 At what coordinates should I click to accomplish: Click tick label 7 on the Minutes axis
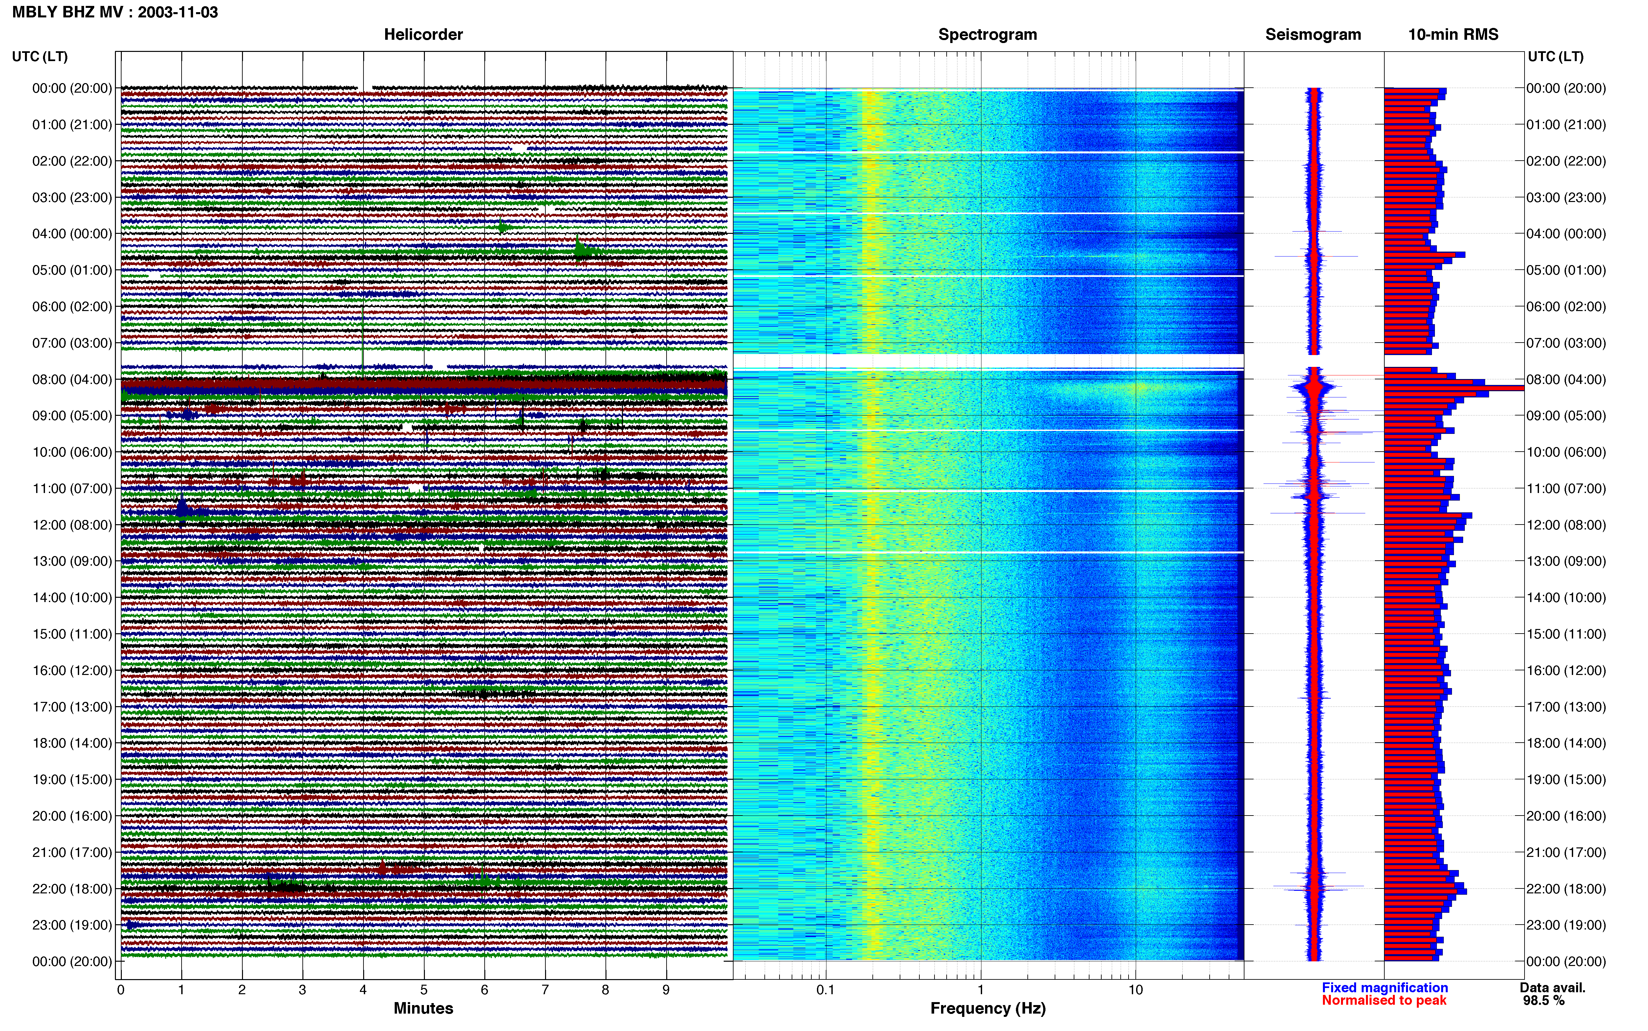click(x=545, y=990)
